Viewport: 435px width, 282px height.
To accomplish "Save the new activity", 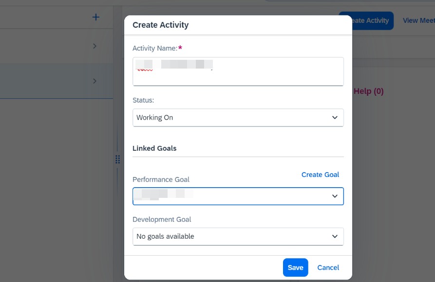I will point(296,267).
